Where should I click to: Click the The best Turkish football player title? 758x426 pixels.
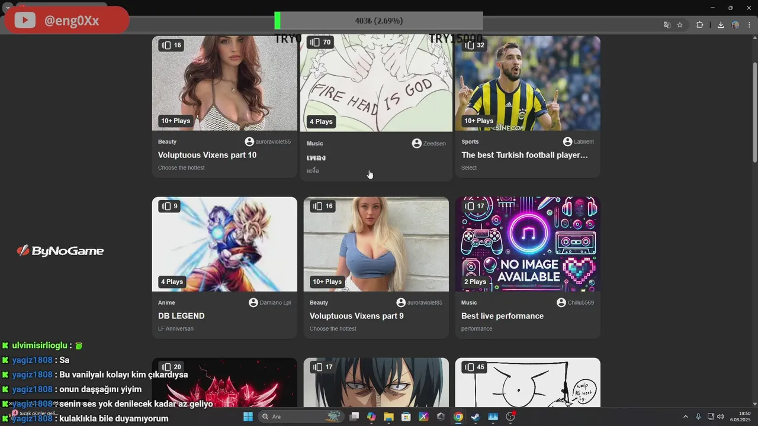click(525, 155)
